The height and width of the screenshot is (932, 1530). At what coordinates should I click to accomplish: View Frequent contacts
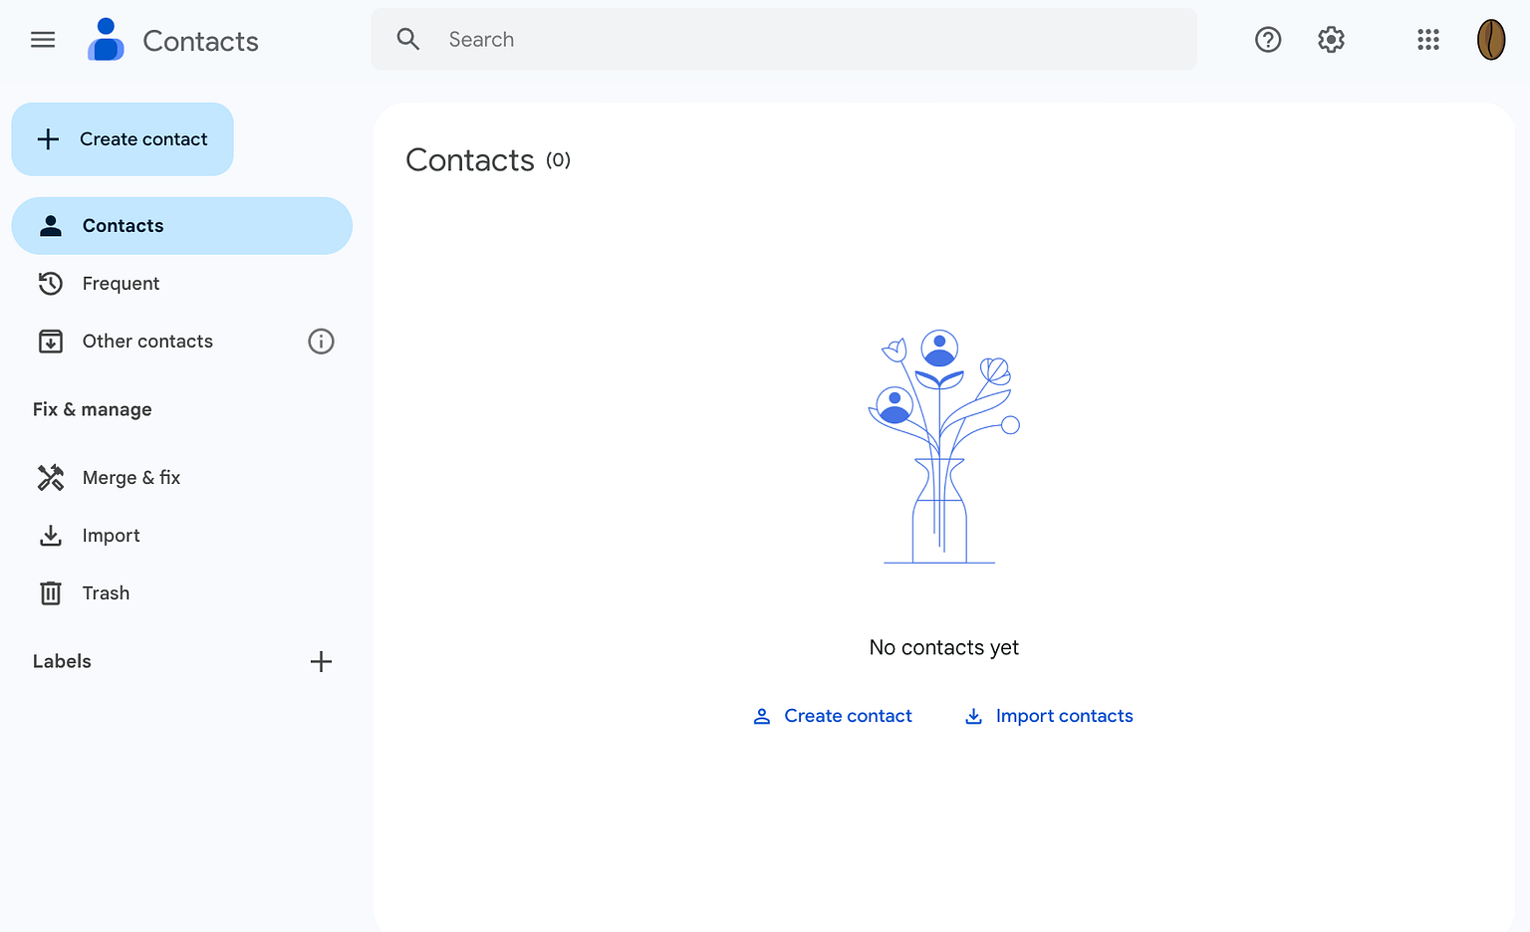(x=121, y=283)
